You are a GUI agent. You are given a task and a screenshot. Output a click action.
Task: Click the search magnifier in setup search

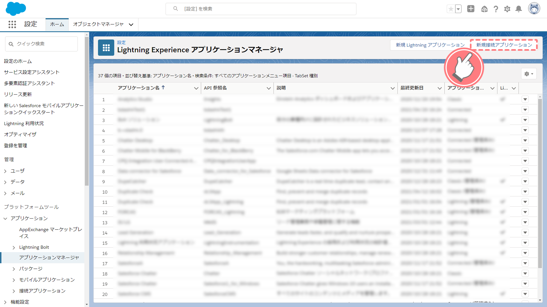click(176, 9)
